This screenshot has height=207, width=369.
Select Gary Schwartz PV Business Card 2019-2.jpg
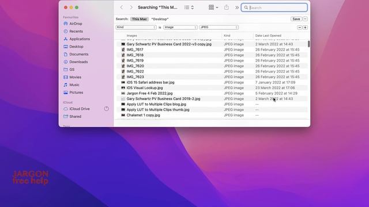point(212,99)
